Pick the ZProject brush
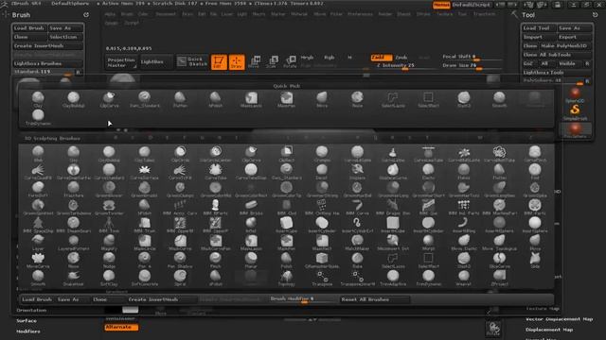606x340 pixels. pos(499,278)
